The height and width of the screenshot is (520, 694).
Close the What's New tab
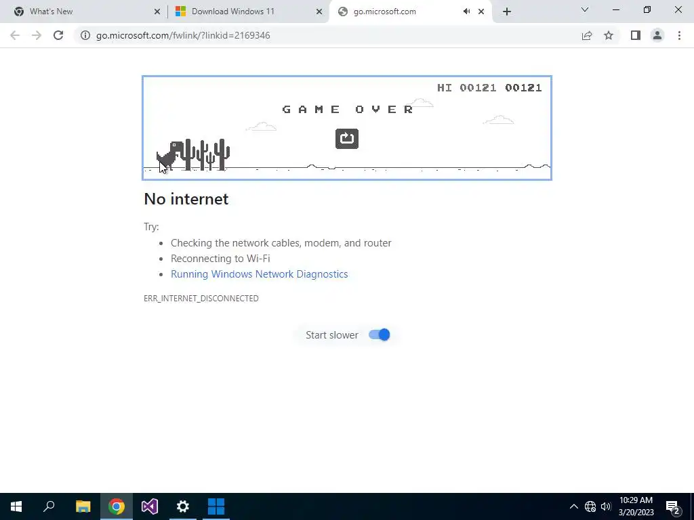tap(157, 12)
